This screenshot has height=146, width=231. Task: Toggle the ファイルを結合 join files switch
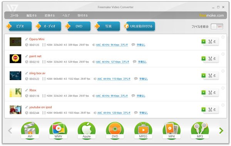tap(217, 27)
